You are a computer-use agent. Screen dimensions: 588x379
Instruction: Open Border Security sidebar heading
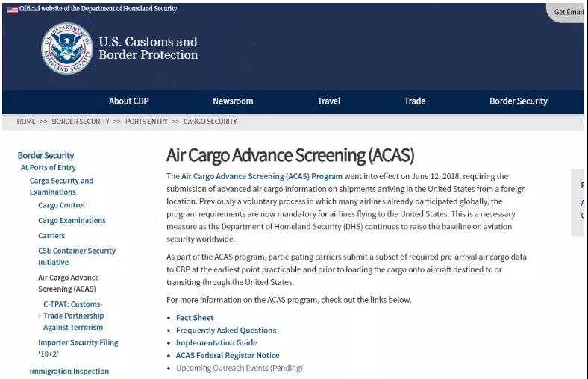46,155
